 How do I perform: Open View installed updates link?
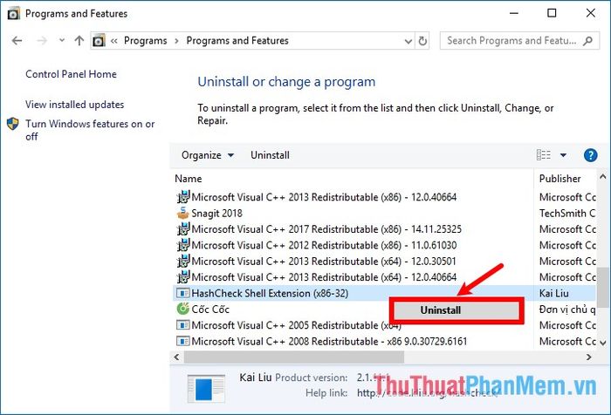click(x=74, y=105)
